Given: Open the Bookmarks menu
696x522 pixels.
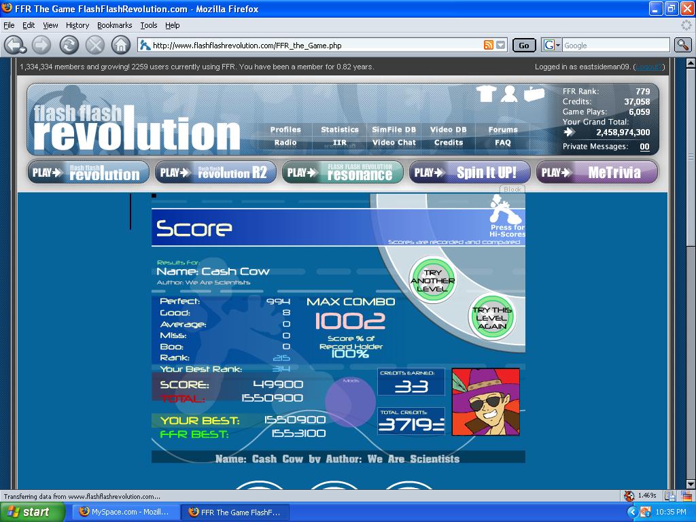Looking at the screenshot, I should pos(114,25).
